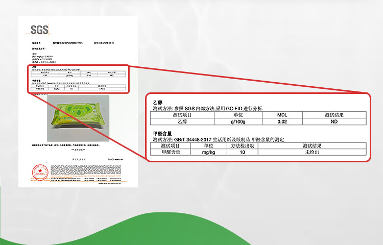The image size is (383, 245).
Task: Click '甲醛含量' cell in enlarged formaldehyde table row
Action: pos(171,152)
